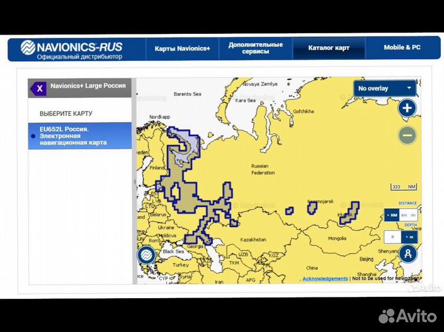The width and height of the screenshot is (444, 332).
Task: Click the Avito logo watermark link
Action: [407, 315]
